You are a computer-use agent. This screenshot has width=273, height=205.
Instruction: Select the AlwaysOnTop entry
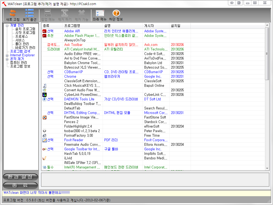(x=75, y=40)
